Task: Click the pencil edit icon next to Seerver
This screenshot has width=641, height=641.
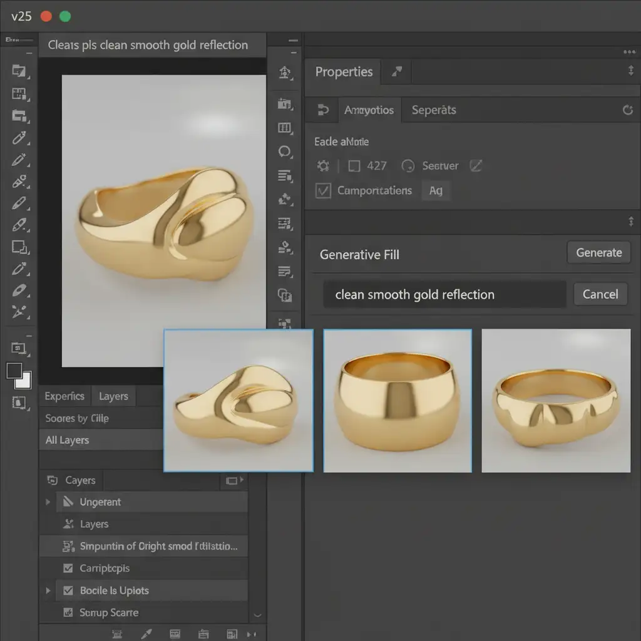Action: pyautogui.click(x=476, y=166)
